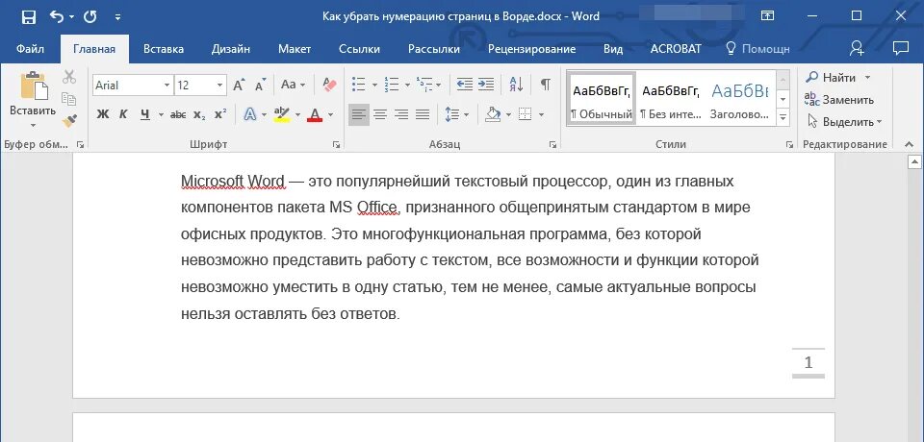Viewport: 924px width, 442px height.
Task: Increase font size with larger A icon
Action: pyautogui.click(x=239, y=85)
